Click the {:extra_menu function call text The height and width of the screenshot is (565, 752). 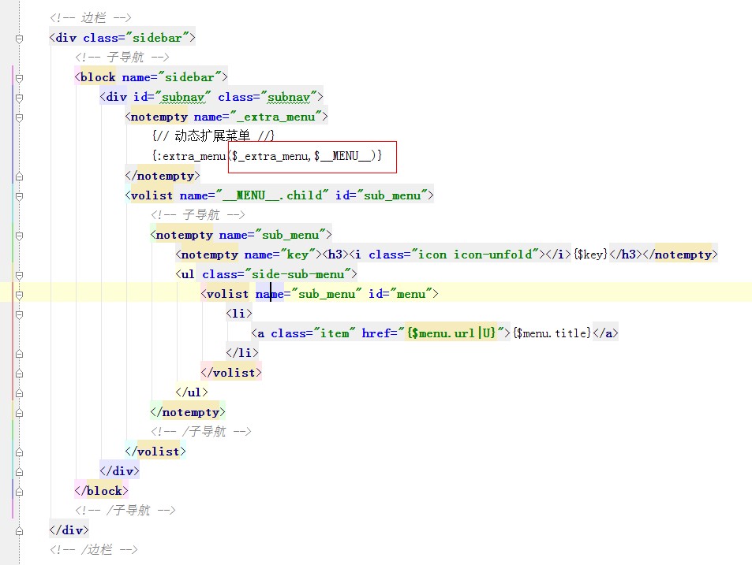[189, 156]
